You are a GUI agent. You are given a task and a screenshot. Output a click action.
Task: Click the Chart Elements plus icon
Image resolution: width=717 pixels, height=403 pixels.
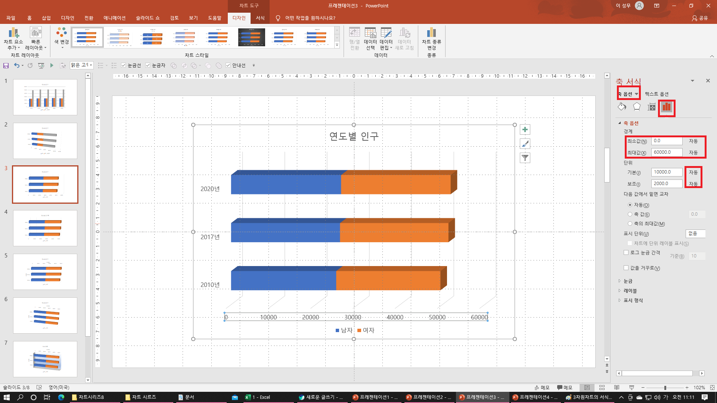[x=525, y=129]
